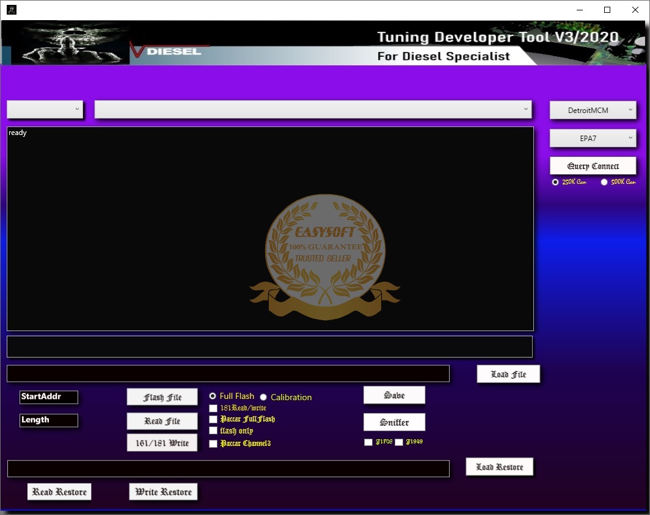This screenshot has height=515, width=650.
Task: Select the 500K Can radio button
Action: tap(604, 182)
